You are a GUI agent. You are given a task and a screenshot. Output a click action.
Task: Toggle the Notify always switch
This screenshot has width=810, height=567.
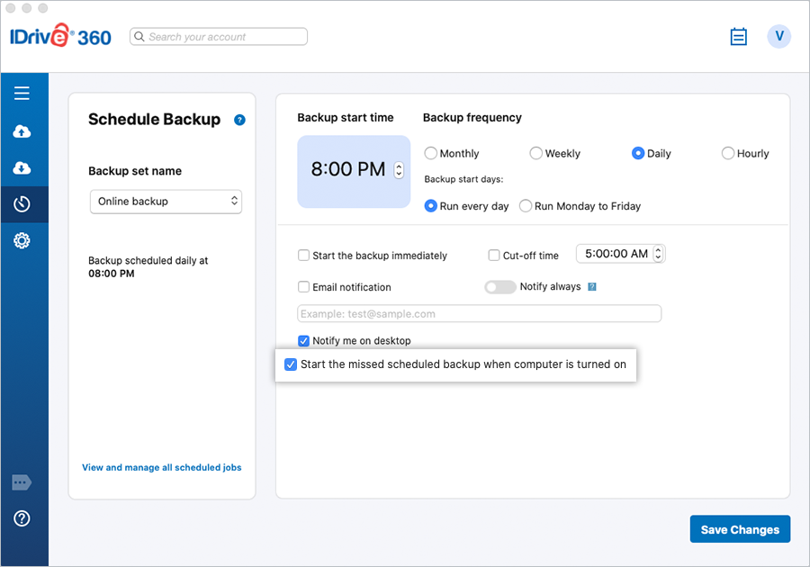[x=499, y=287]
